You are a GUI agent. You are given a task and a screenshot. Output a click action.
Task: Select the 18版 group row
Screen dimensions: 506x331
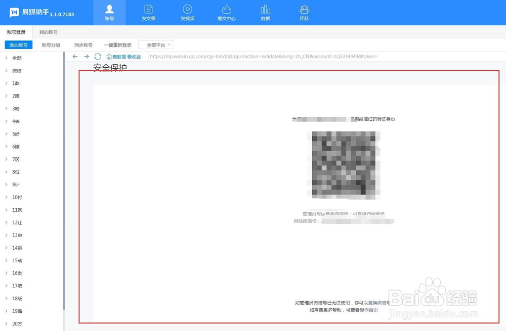[31, 298]
